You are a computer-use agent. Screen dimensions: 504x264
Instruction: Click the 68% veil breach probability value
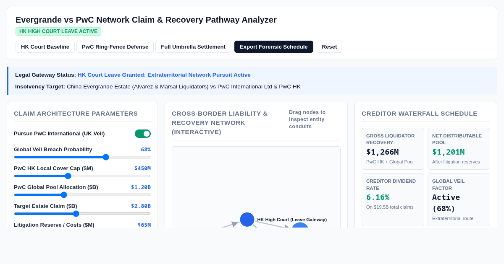(146, 150)
